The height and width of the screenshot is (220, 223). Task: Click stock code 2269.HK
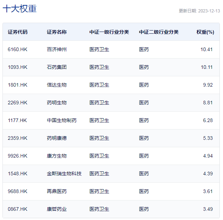coord(17,103)
